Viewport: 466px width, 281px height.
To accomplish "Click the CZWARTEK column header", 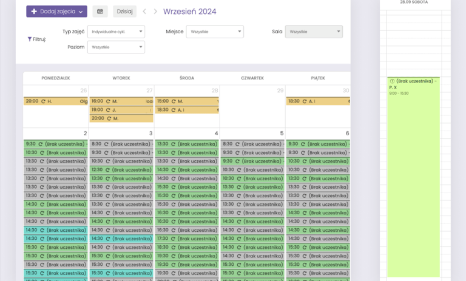I will coord(252,78).
